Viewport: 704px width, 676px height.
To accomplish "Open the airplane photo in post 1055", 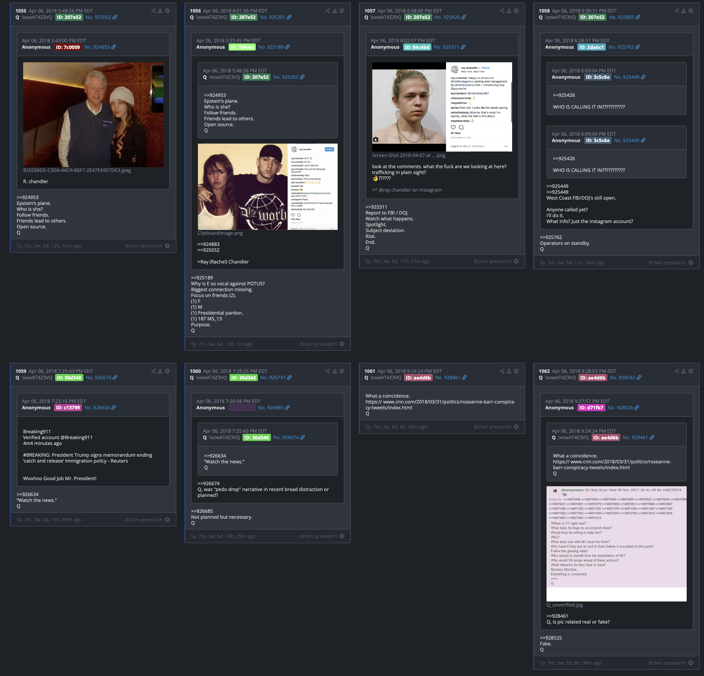I will (93, 114).
